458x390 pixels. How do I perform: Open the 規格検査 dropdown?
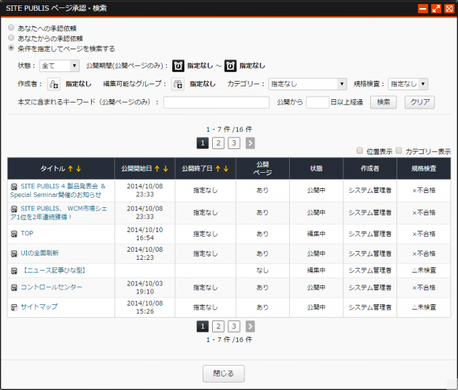point(408,84)
